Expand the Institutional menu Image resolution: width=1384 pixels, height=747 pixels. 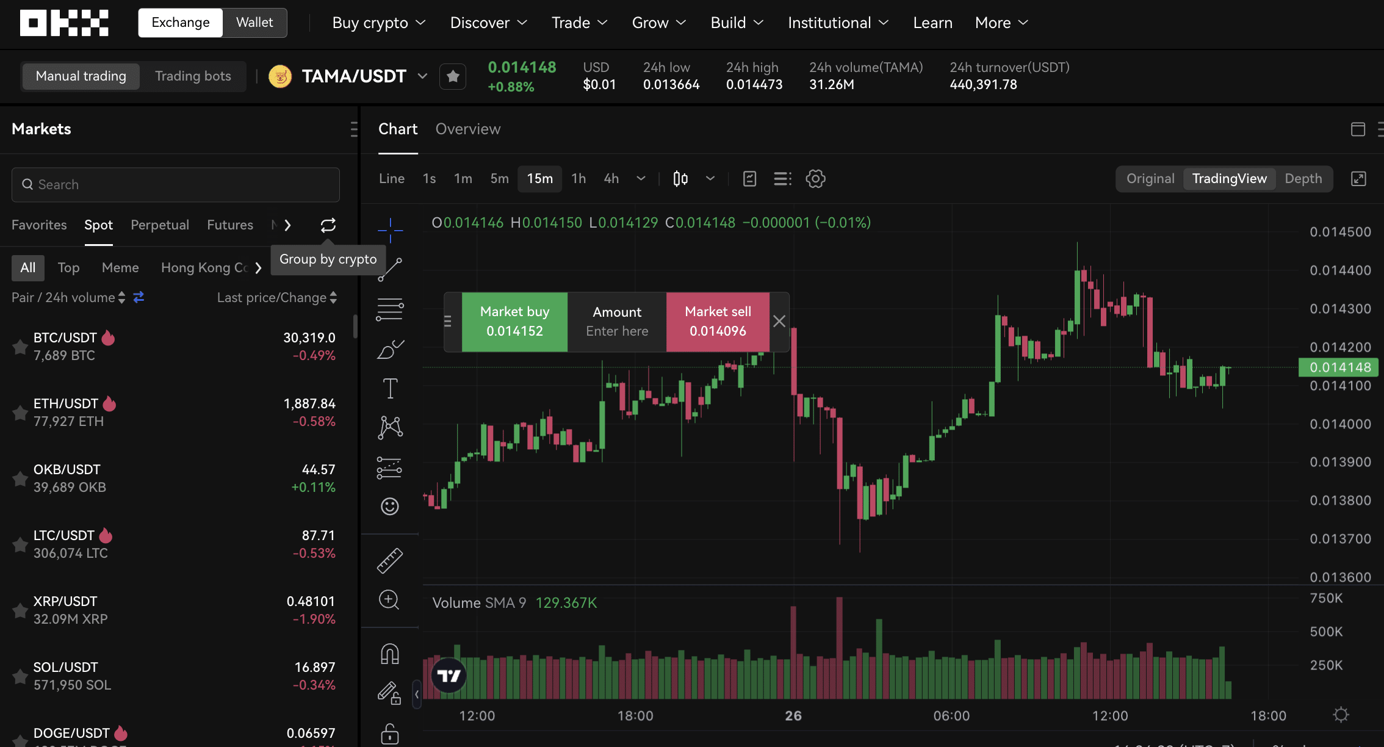coord(838,23)
